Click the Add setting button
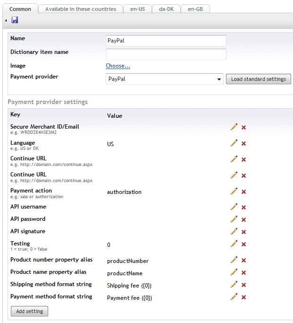The image size is (293, 323). tap(29, 311)
